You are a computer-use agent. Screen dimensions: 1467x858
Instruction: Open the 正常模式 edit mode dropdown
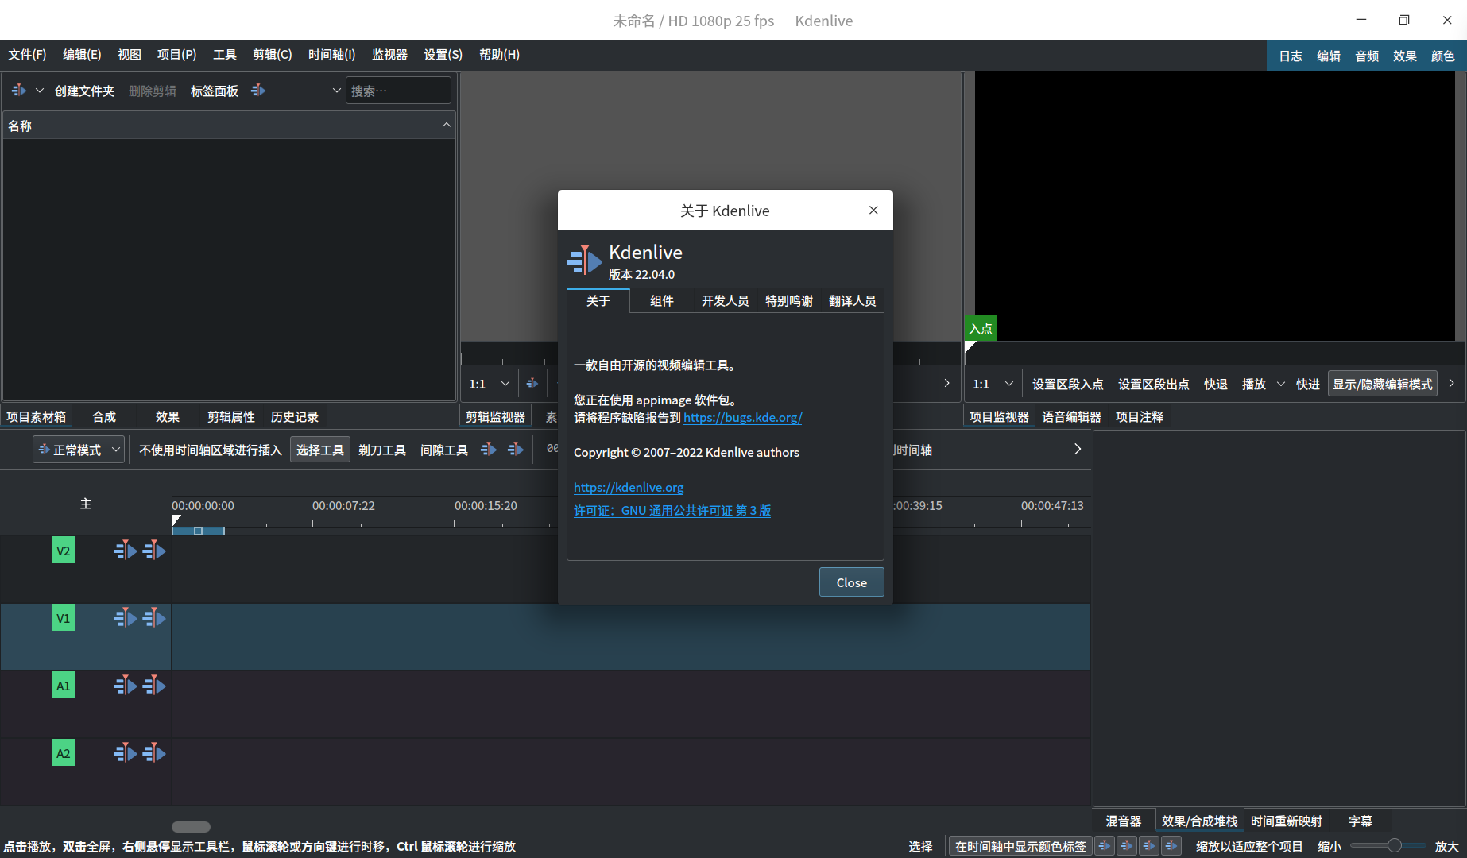[78, 450]
